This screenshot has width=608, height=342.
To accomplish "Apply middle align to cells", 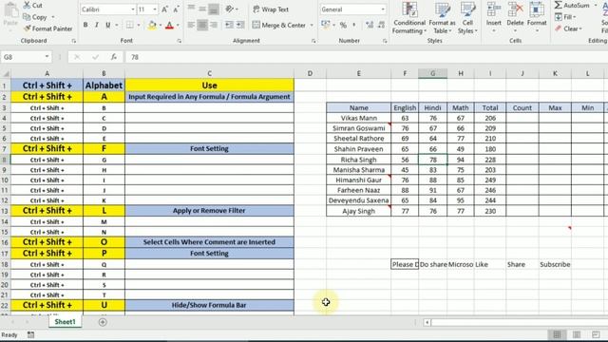I will coord(202,9).
